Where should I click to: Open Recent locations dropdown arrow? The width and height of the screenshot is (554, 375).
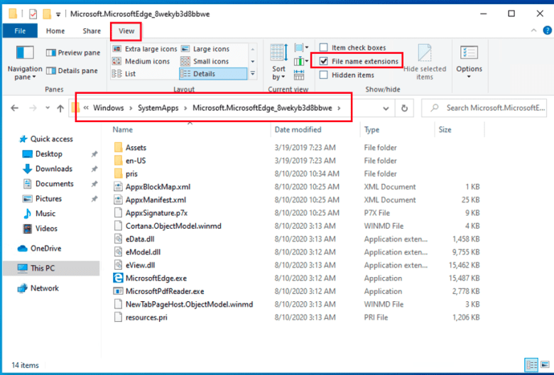48,108
